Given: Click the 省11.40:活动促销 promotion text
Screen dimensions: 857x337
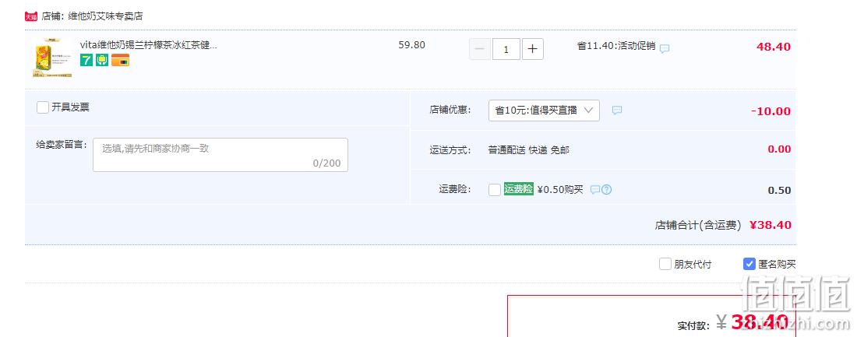Looking at the screenshot, I should (616, 46).
